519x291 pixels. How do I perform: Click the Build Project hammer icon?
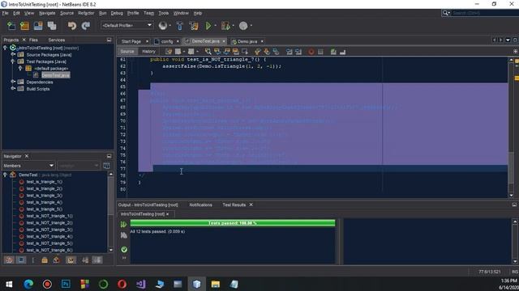pyautogui.click(x=180, y=26)
